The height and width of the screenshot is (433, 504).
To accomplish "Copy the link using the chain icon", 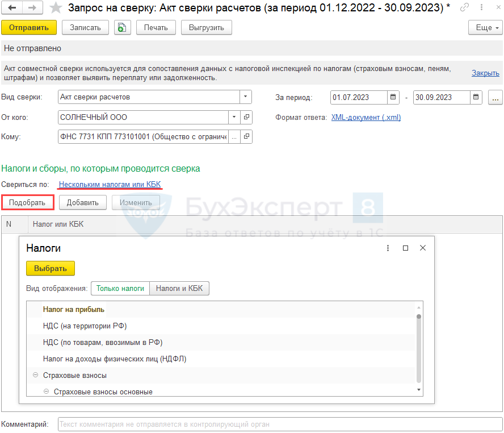I will pyautogui.click(x=465, y=7).
